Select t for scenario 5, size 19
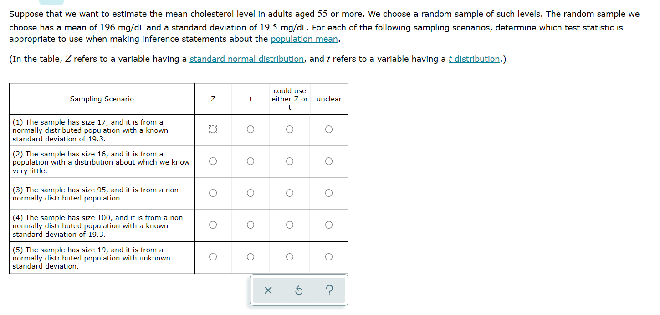660x315 pixels. pos(251,257)
